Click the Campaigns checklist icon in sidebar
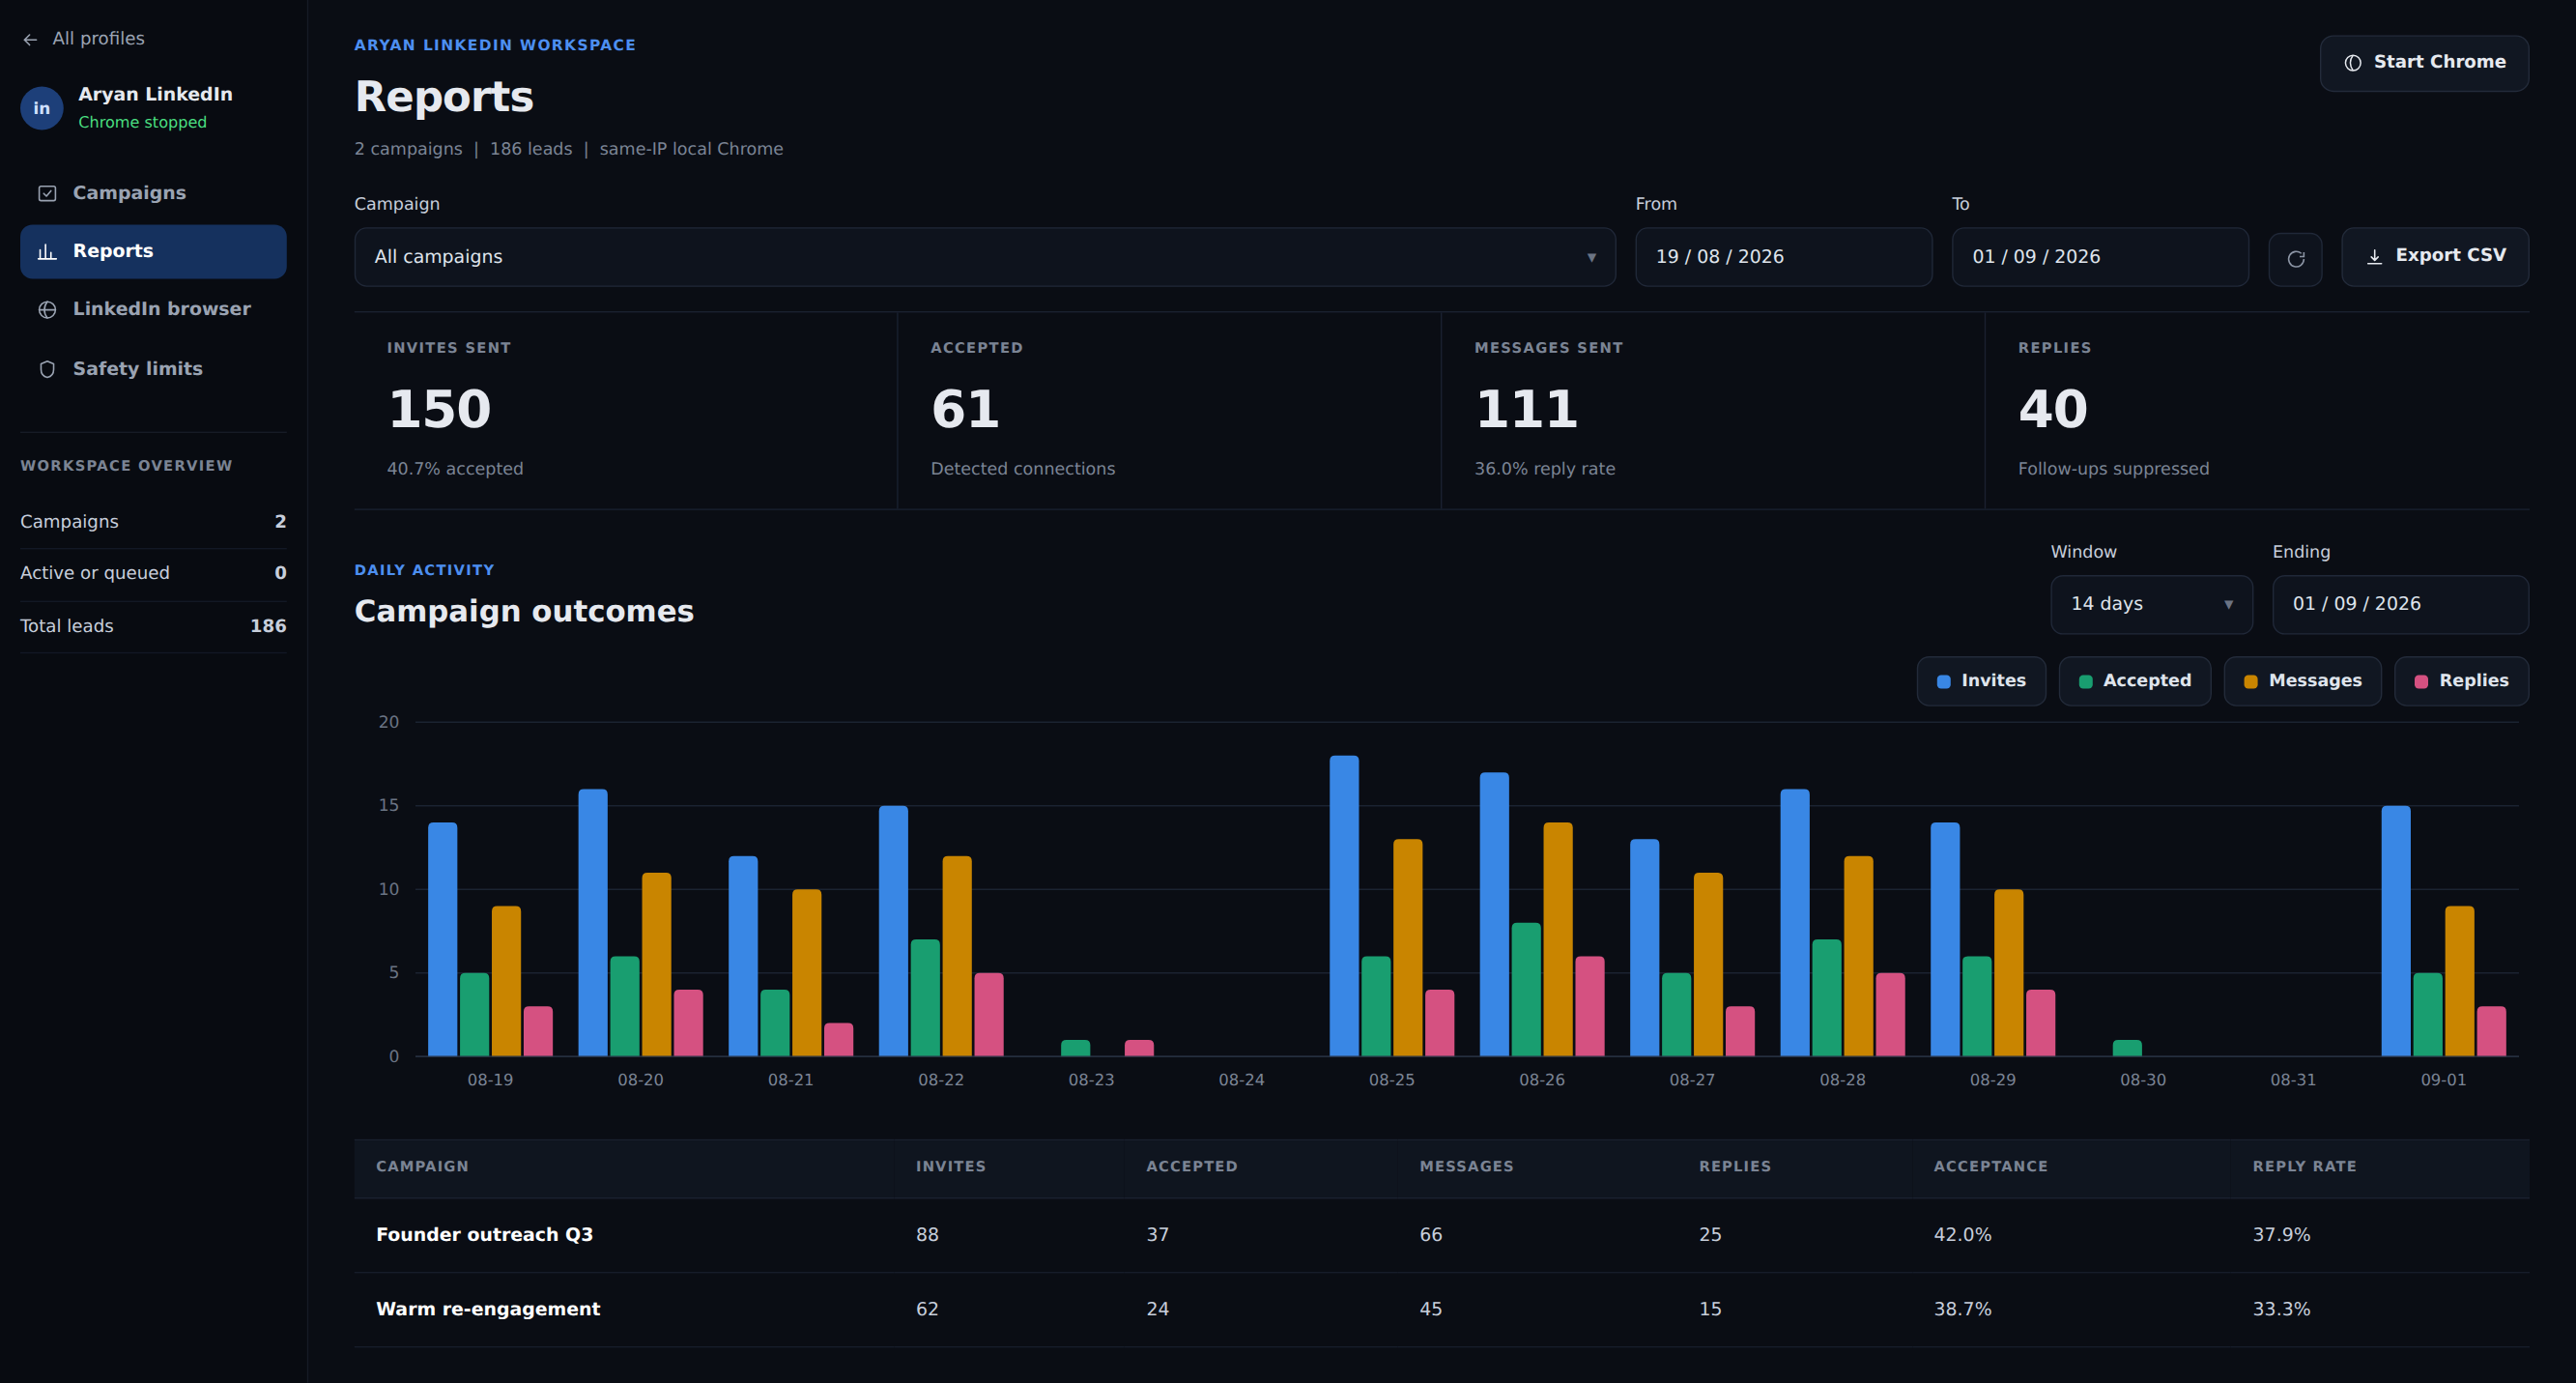This screenshot has width=2576, height=1383. pos(47,193)
